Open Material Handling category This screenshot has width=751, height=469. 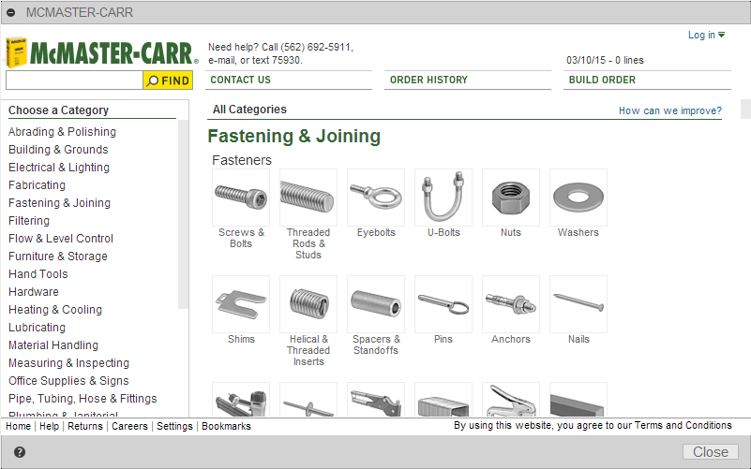point(53,345)
